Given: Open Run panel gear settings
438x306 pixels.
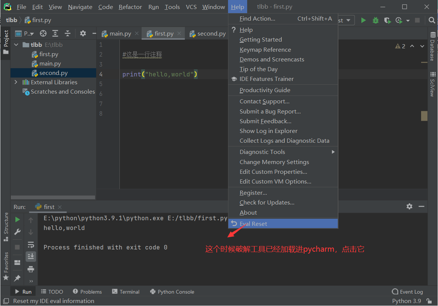Looking at the screenshot, I should (x=409, y=206).
